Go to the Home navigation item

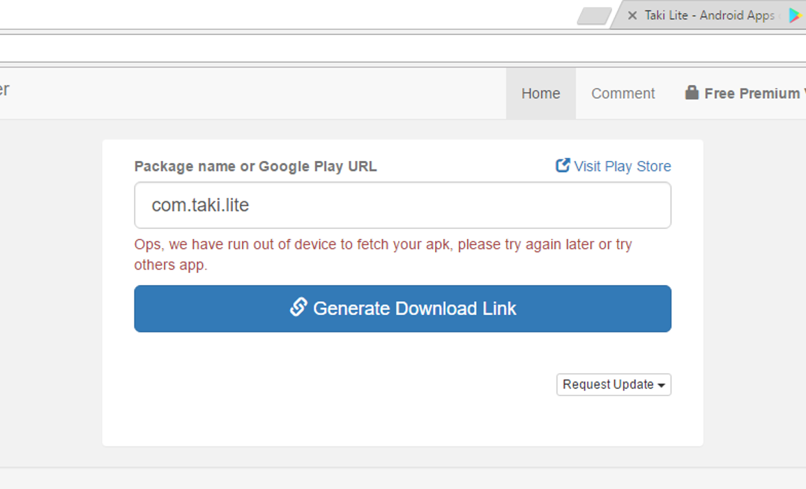click(x=540, y=93)
